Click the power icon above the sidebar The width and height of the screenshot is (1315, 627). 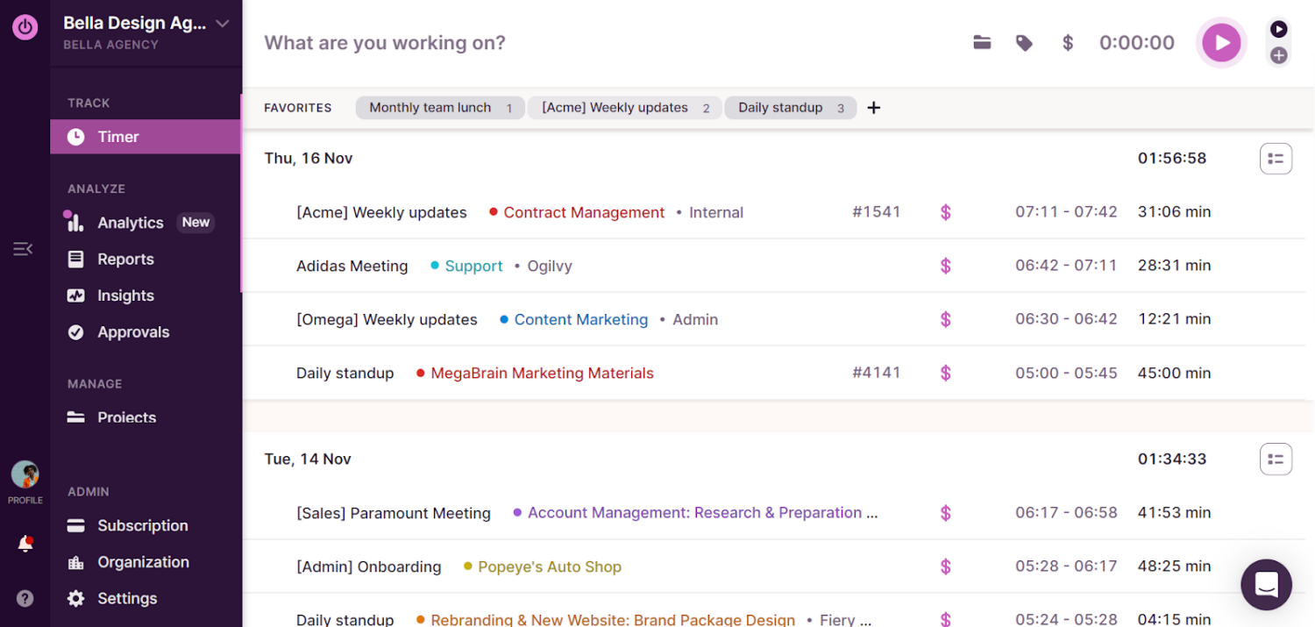point(25,26)
